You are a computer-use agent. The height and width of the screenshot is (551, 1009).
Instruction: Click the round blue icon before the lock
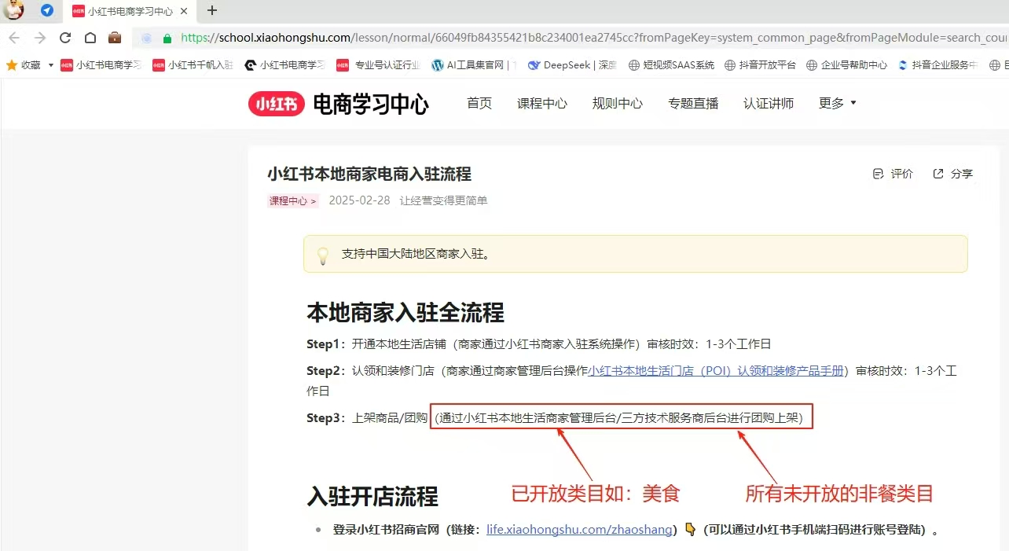point(146,38)
